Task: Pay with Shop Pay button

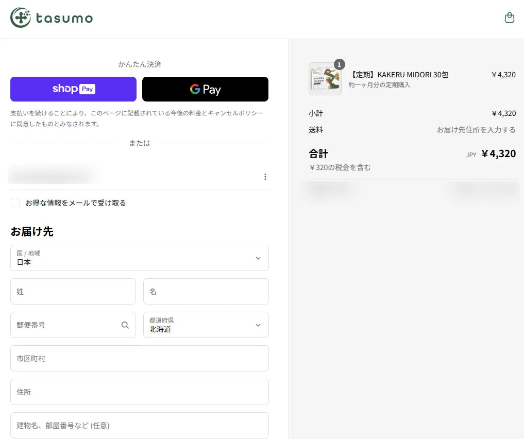Action: coord(73,89)
